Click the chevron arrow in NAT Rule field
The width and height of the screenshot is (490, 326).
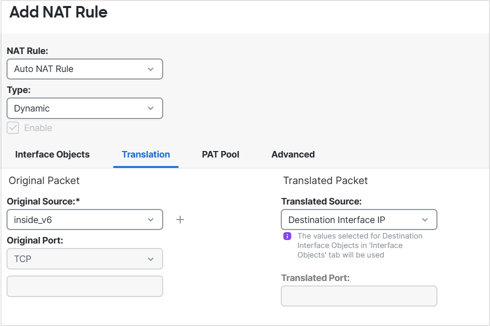coord(151,69)
